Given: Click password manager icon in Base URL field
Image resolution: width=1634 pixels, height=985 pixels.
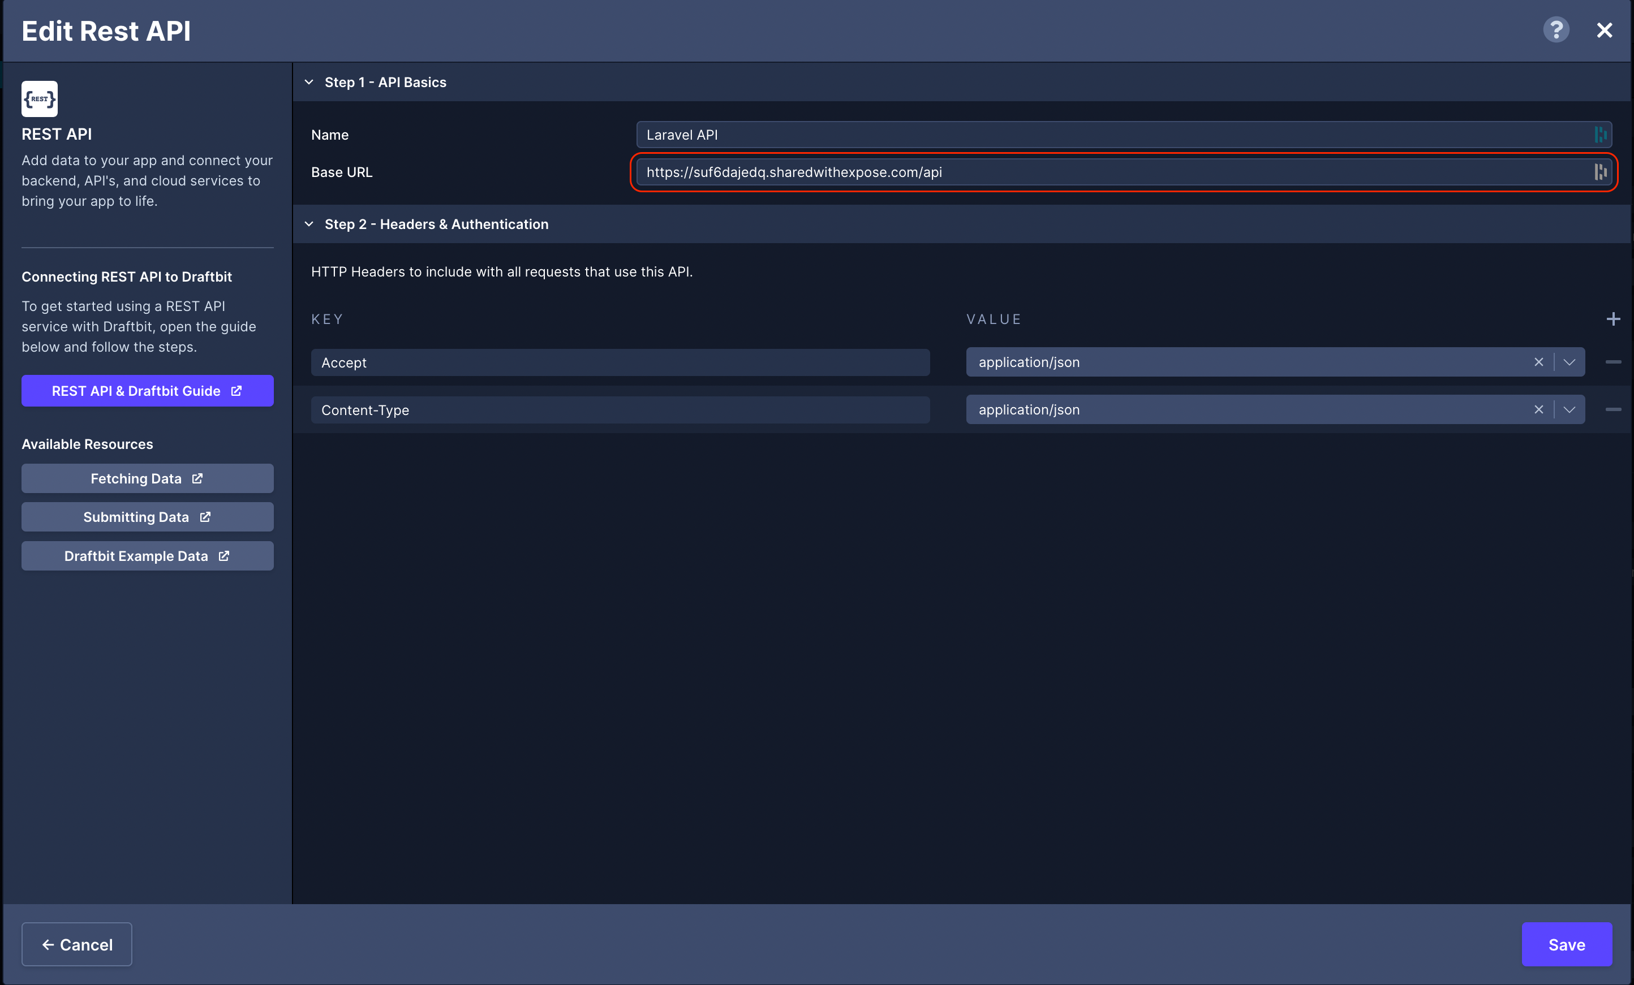Looking at the screenshot, I should tap(1600, 172).
